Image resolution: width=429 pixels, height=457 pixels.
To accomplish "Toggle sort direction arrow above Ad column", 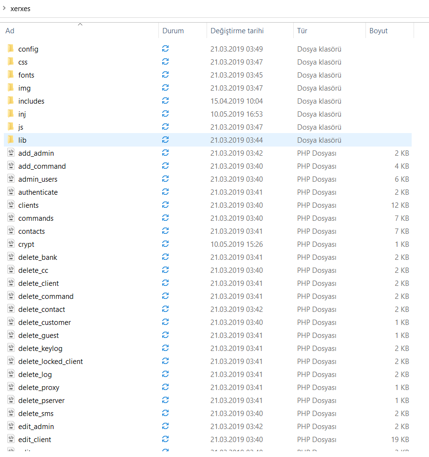I will point(80,25).
